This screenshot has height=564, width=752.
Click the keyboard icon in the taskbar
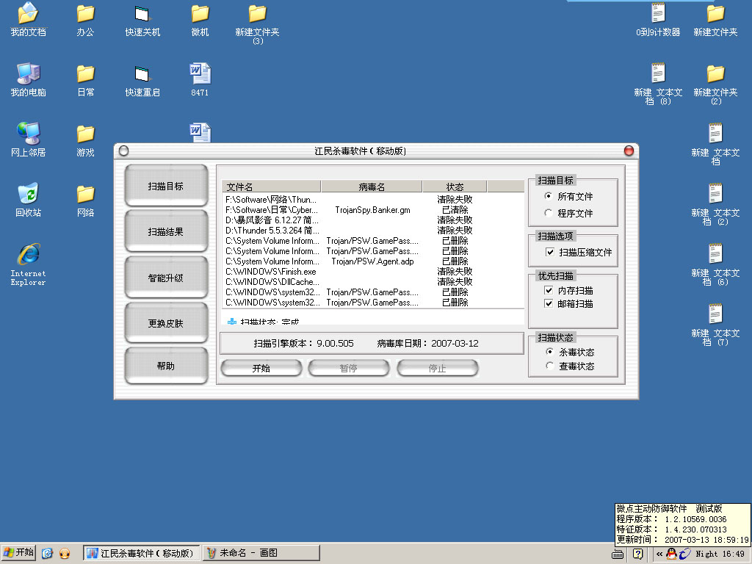(618, 554)
